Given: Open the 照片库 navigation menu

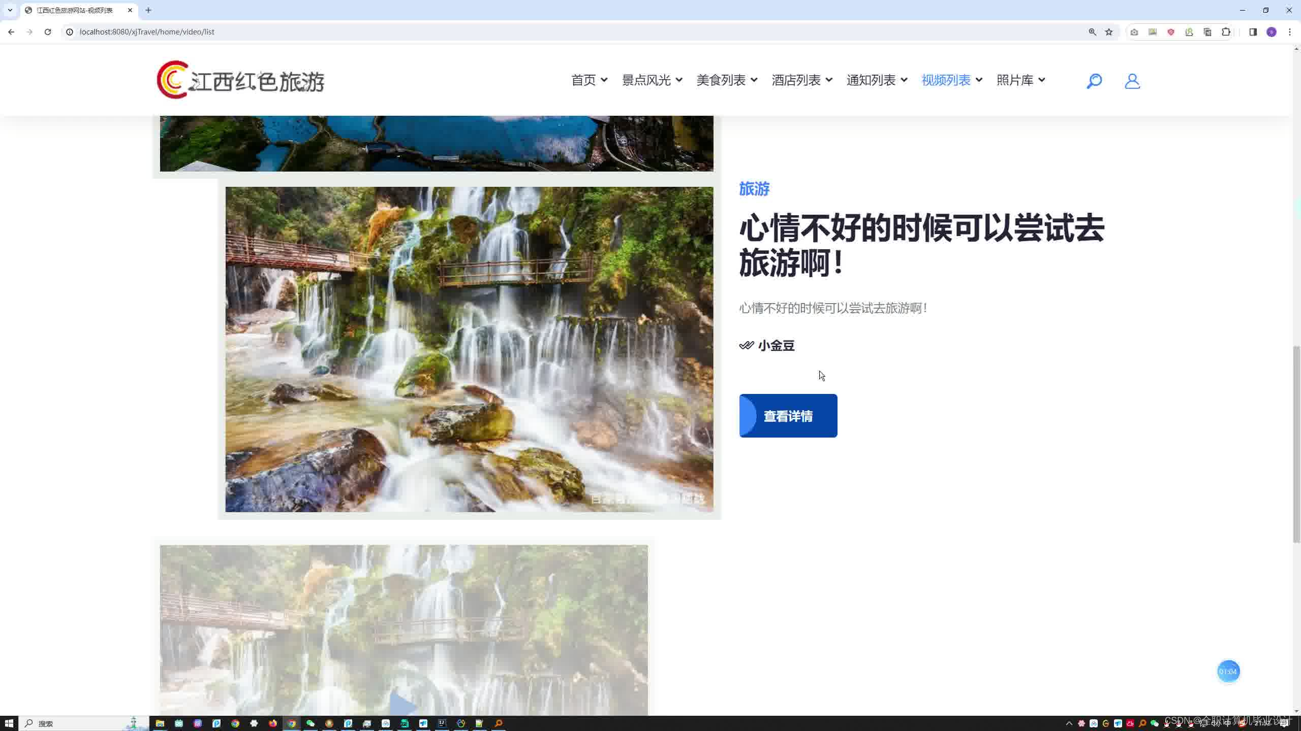Looking at the screenshot, I should click(1020, 80).
